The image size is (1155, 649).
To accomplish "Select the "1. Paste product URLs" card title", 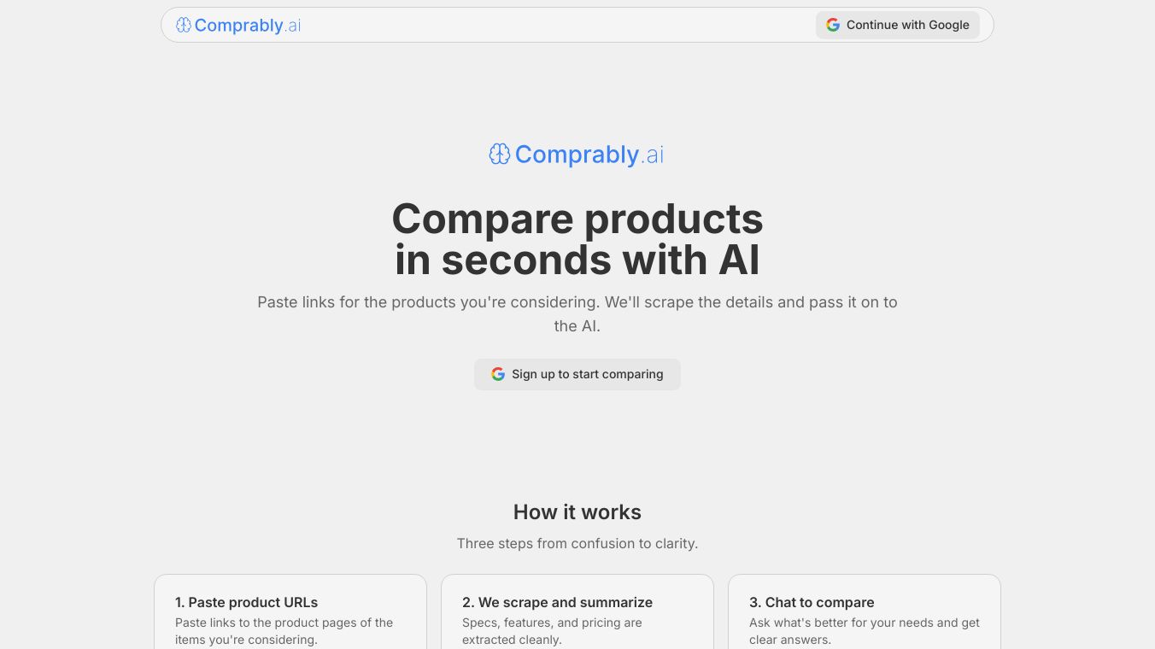I will tap(246, 602).
